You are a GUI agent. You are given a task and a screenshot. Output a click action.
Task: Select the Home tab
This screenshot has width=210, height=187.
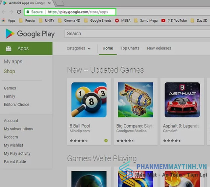108,48
